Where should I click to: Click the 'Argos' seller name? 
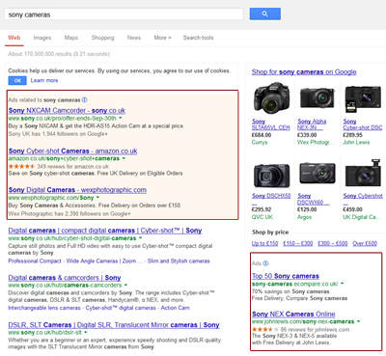click(304, 217)
